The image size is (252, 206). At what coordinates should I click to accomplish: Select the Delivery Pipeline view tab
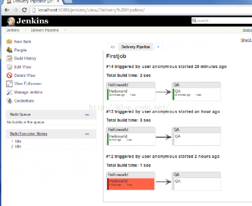[136, 47]
